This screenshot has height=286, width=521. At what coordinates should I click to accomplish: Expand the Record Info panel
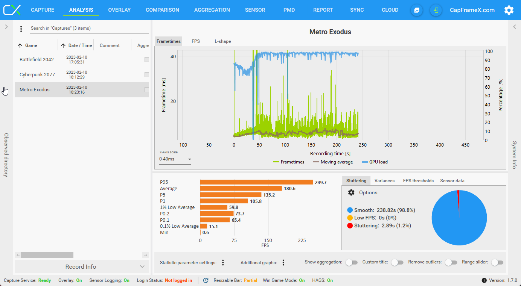(81, 266)
